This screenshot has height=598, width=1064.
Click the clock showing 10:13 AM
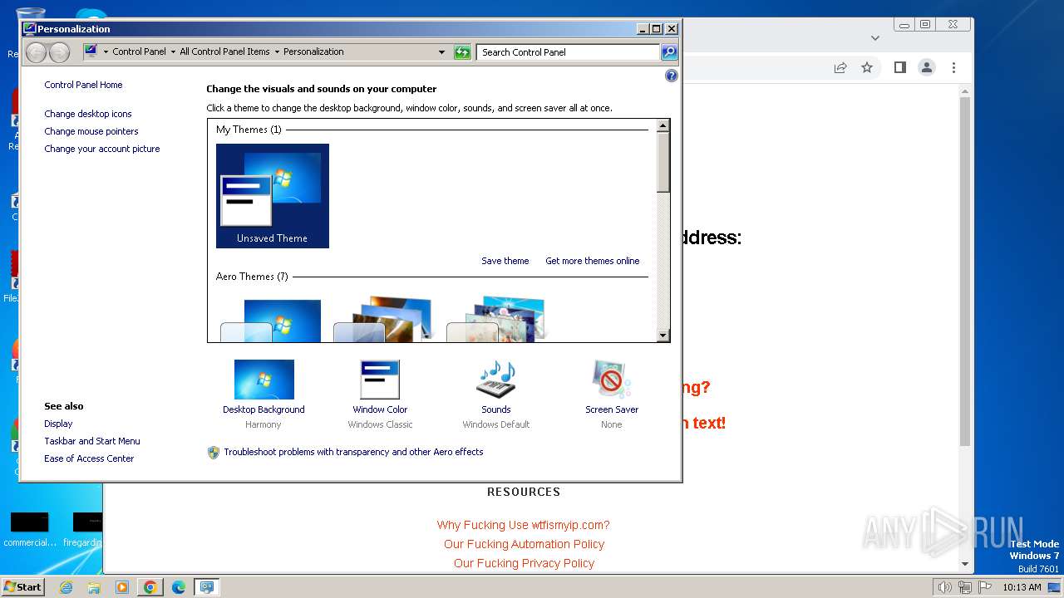pyautogui.click(x=1022, y=587)
